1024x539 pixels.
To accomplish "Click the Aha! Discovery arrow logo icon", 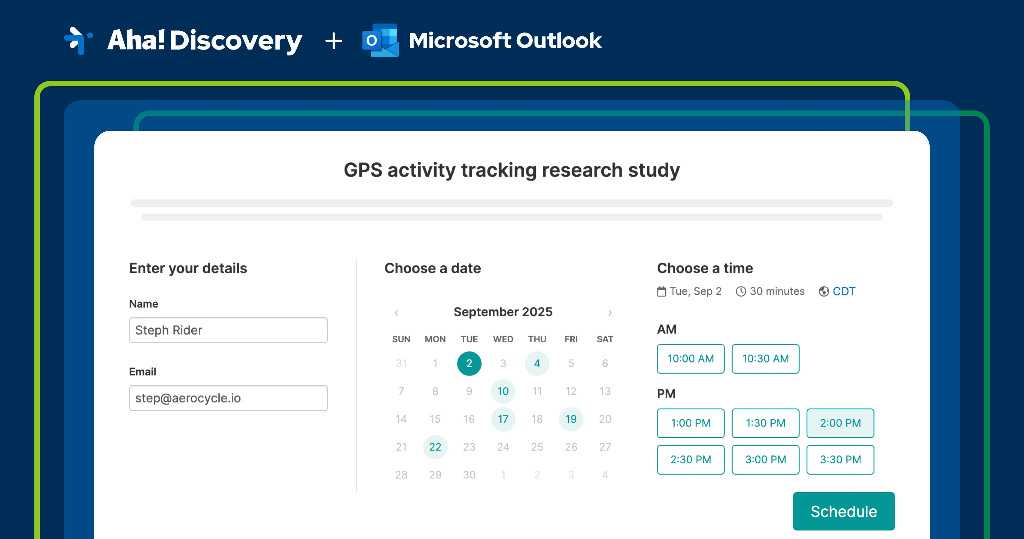I will click(x=78, y=40).
